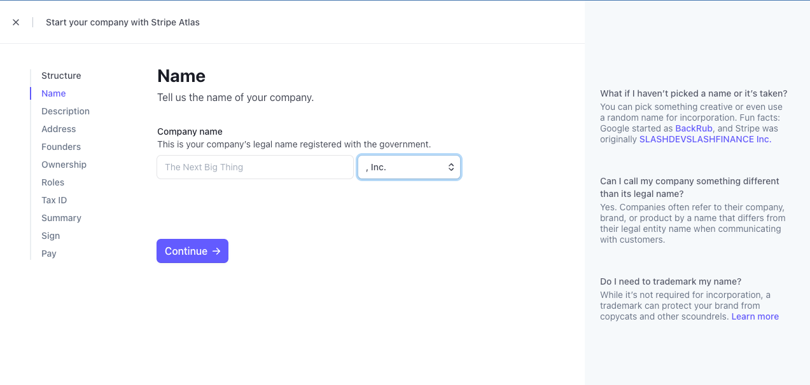Click the Learn more trademark link
This screenshot has height=385, width=810.
[x=755, y=316]
